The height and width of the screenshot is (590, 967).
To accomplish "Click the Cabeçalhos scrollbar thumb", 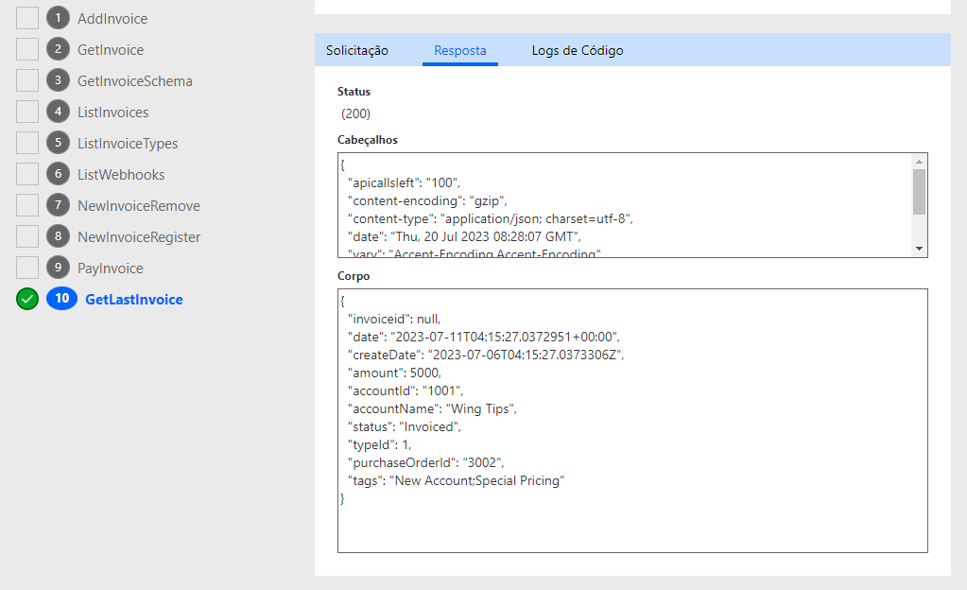I will pos(919,193).
